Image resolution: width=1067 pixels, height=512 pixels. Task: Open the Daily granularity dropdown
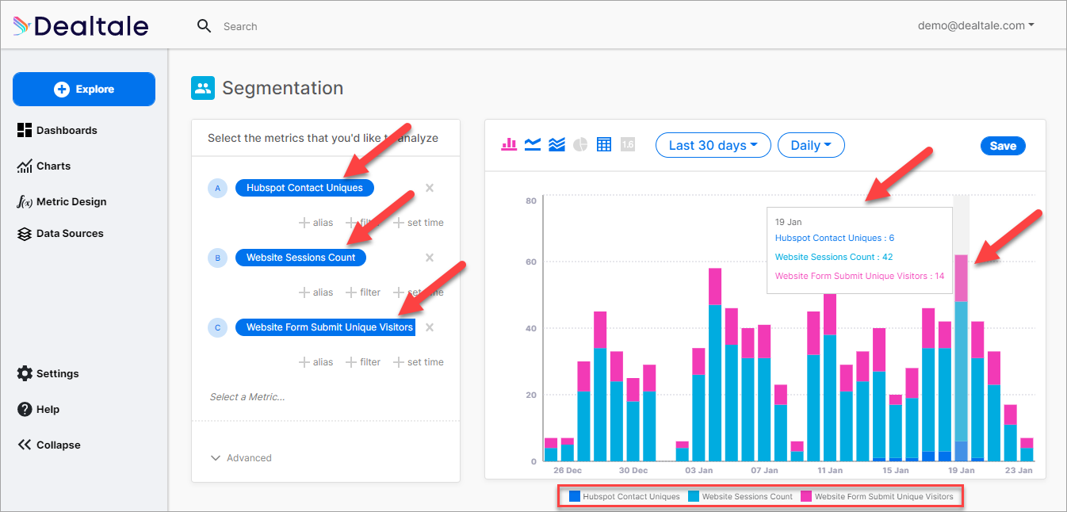point(812,145)
